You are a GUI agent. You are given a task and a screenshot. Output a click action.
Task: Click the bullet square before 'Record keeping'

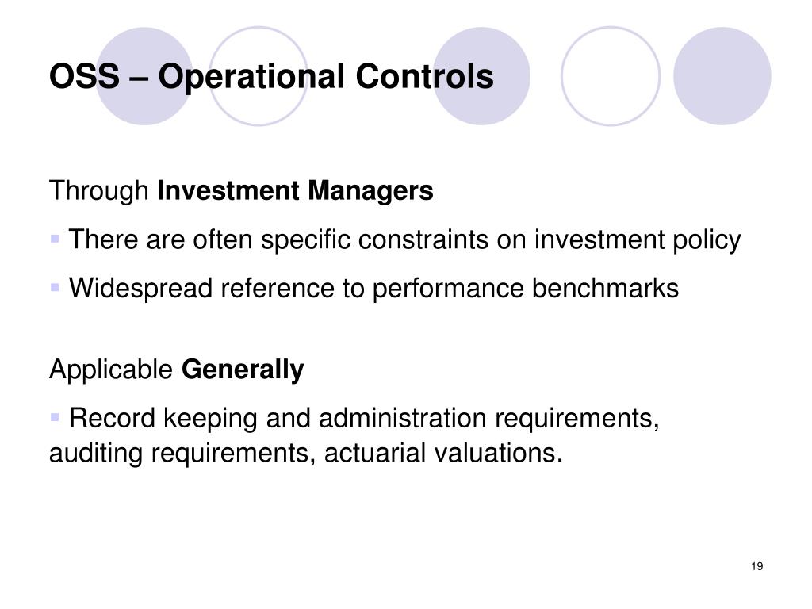(55, 417)
